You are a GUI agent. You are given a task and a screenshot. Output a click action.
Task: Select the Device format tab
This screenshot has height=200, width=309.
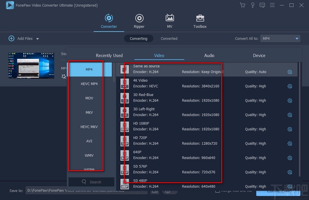(259, 56)
